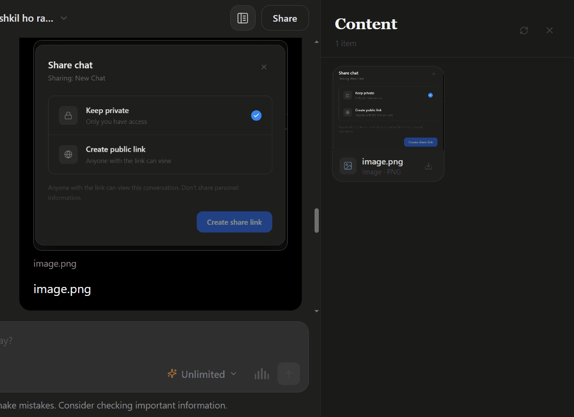
Task: Click the "Image · PNG" file type text
Action: (381, 172)
